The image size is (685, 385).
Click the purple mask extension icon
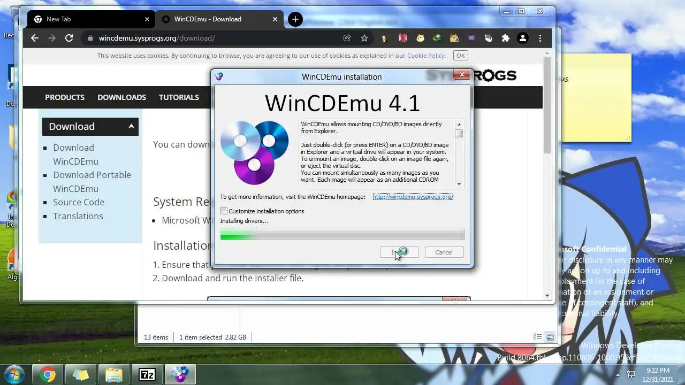click(x=471, y=38)
